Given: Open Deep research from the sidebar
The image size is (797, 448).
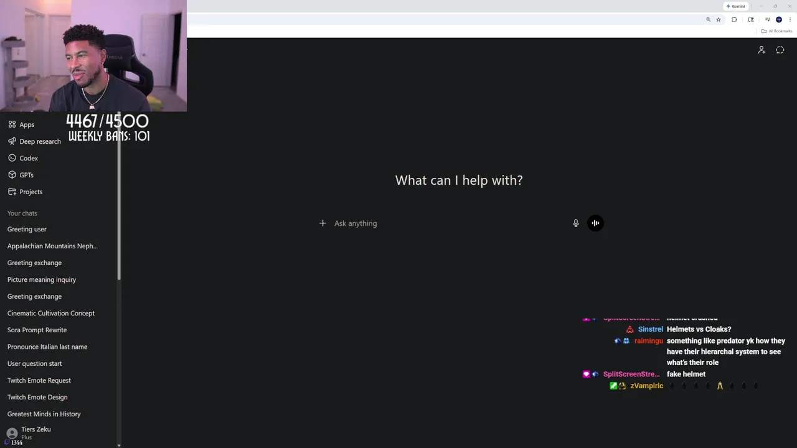Looking at the screenshot, I should pyautogui.click(x=34, y=141).
